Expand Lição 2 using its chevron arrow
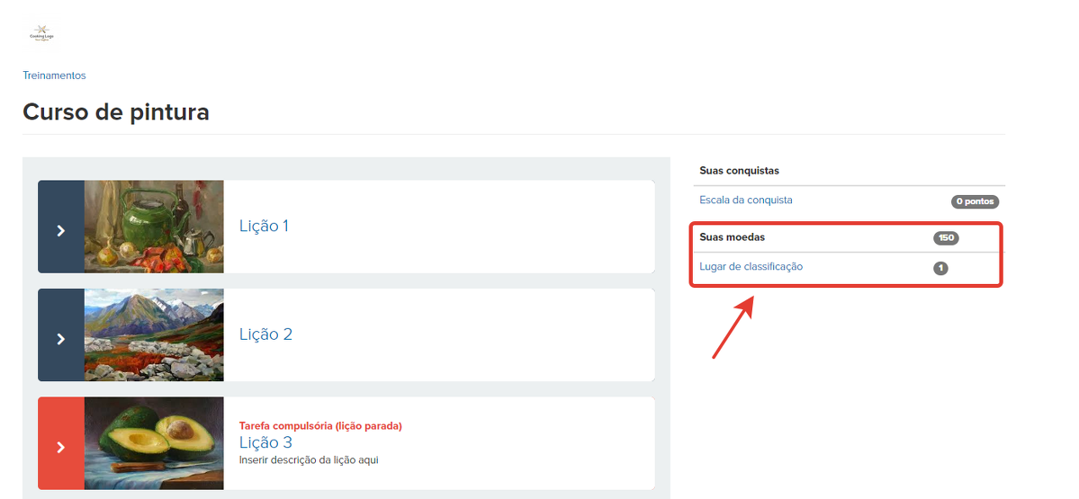The image size is (1079, 499). pyautogui.click(x=60, y=339)
